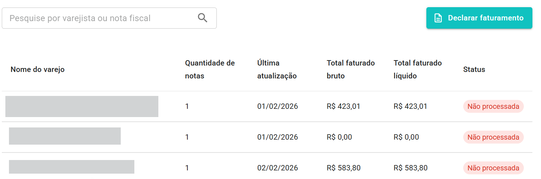Open the second redacted retailer name
Image resolution: width=541 pixels, height=179 pixels.
65,136
